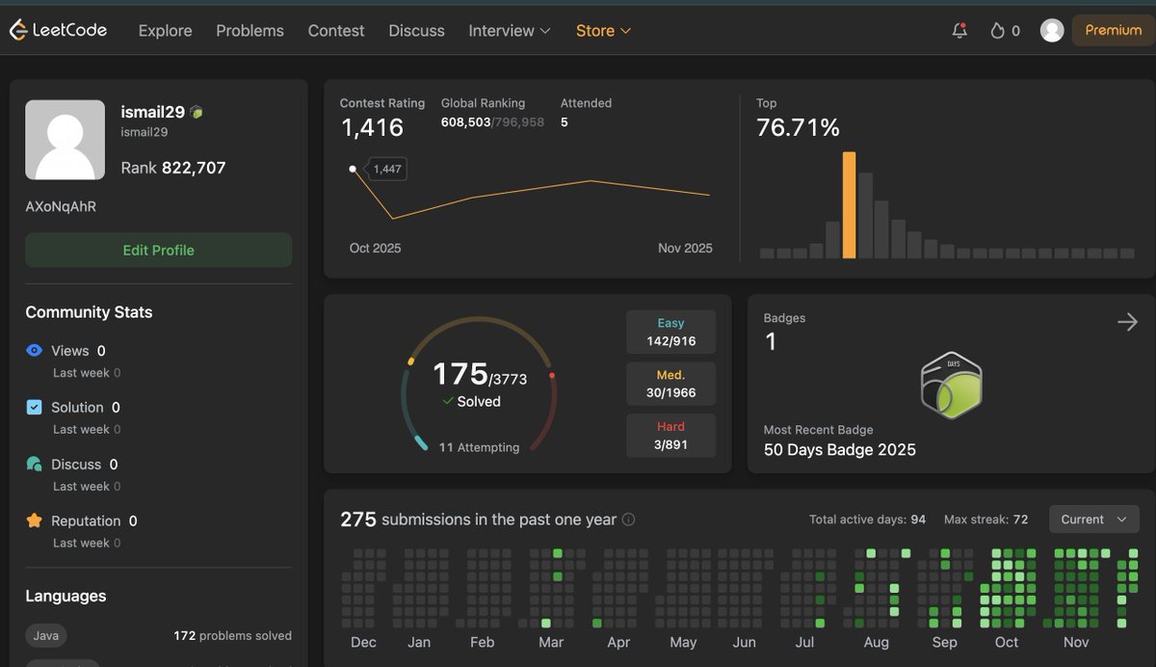Click the Premium button
This screenshot has width=1156, height=667.
[1113, 30]
